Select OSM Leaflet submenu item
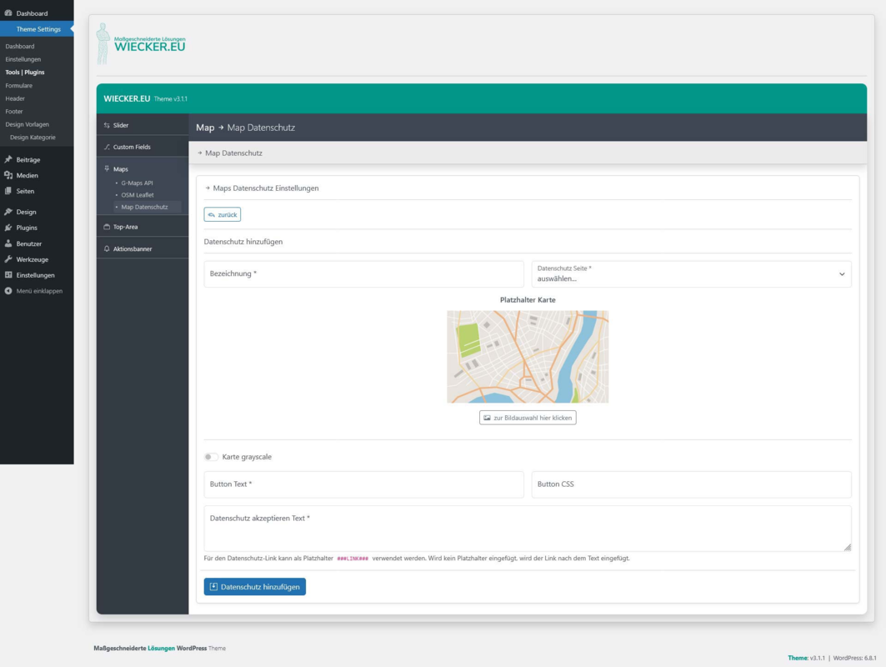886x667 pixels. click(138, 195)
